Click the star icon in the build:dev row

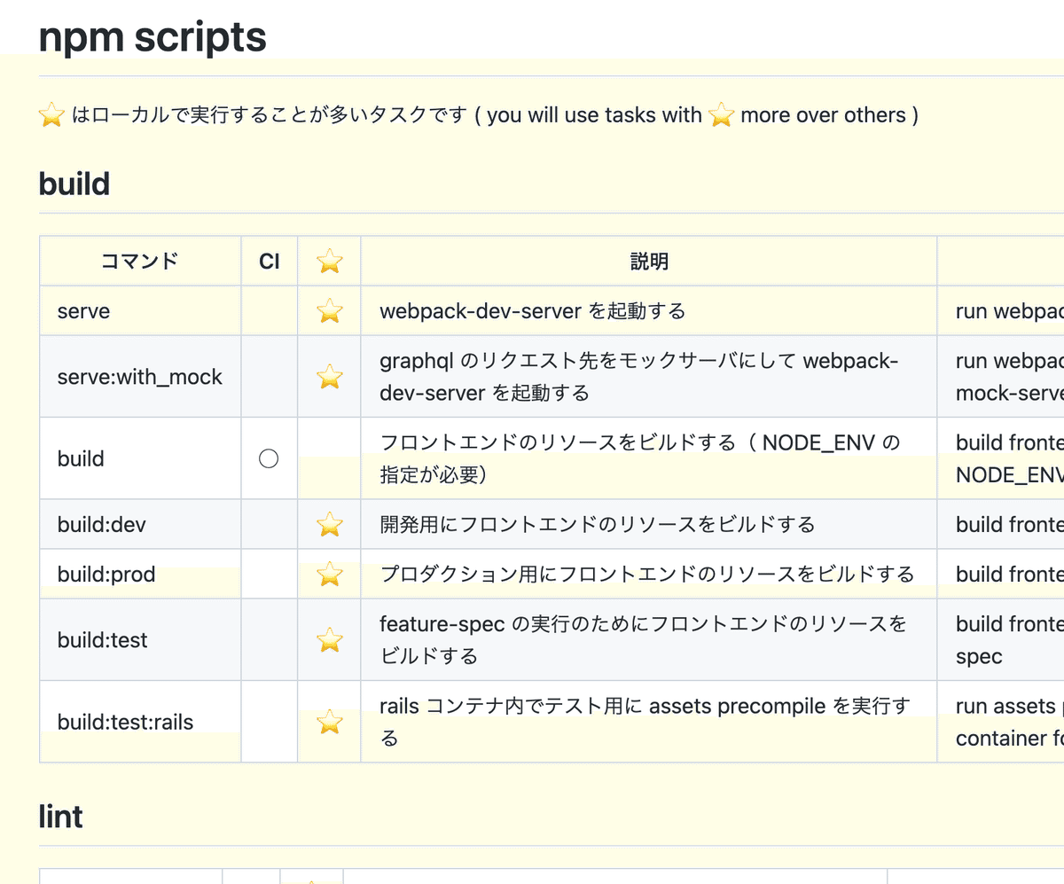coord(329,524)
